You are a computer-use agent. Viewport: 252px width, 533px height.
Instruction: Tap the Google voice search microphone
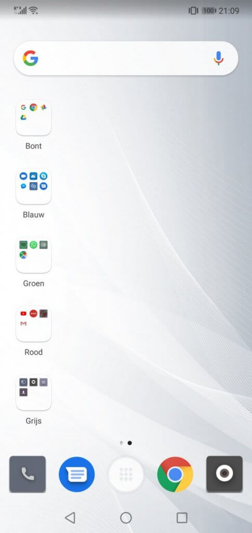218,58
